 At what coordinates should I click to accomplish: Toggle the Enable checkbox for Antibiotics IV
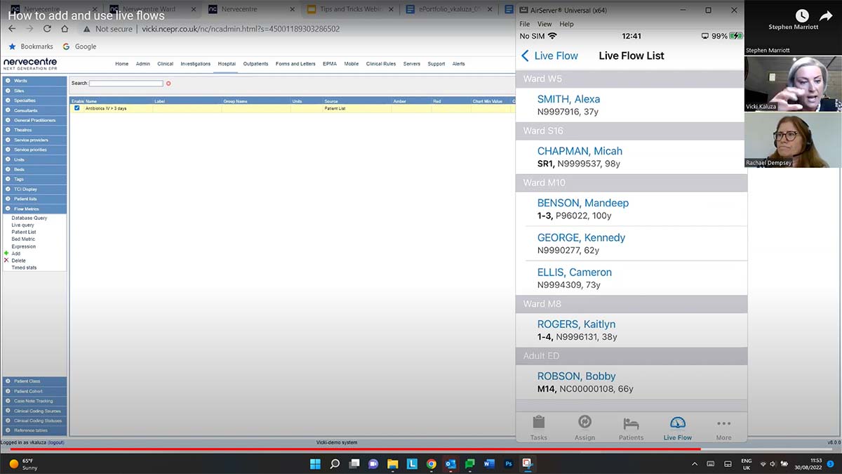pyautogui.click(x=77, y=108)
